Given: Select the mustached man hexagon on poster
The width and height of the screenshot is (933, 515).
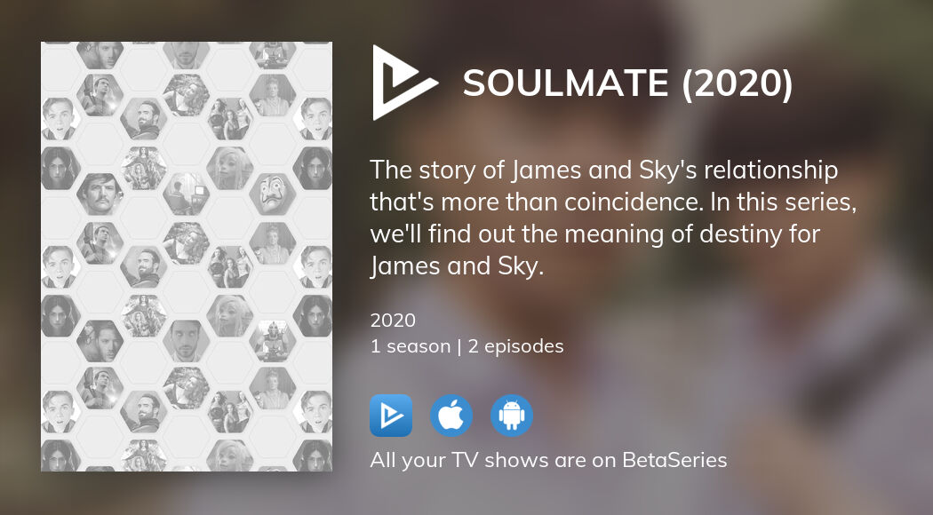Looking at the screenshot, I should pos(100,194).
